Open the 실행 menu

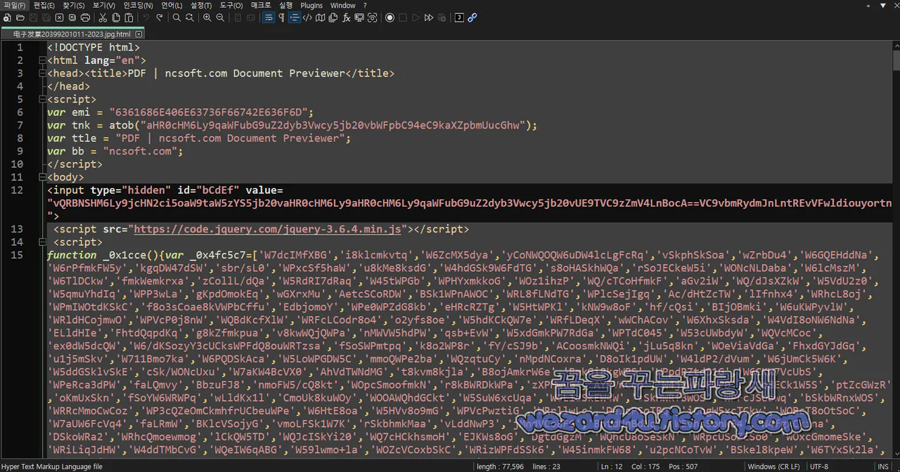coord(285,6)
